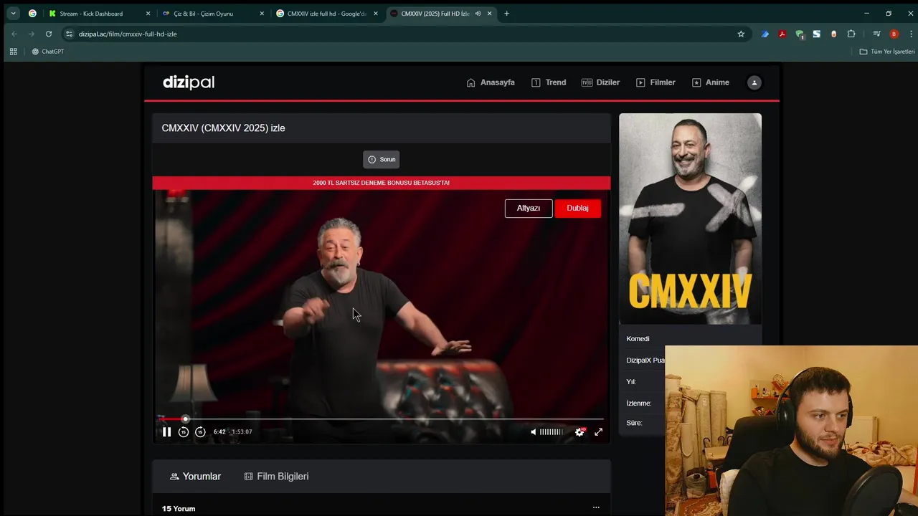Screen dimensions: 918x516
Task: Open the blue Power Automate extension
Action: (x=765, y=34)
